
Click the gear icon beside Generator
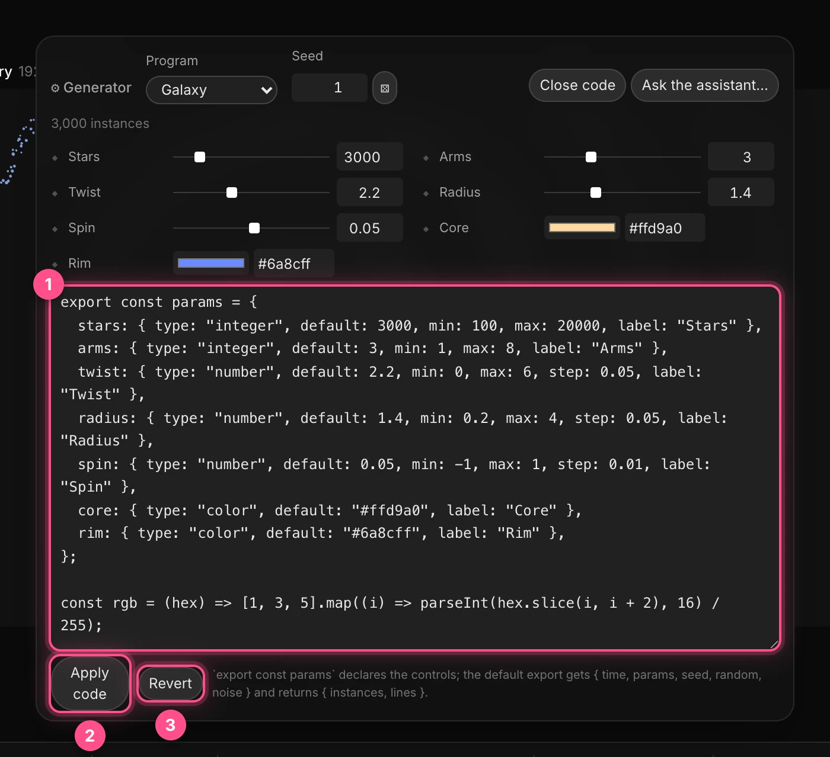pyautogui.click(x=55, y=88)
